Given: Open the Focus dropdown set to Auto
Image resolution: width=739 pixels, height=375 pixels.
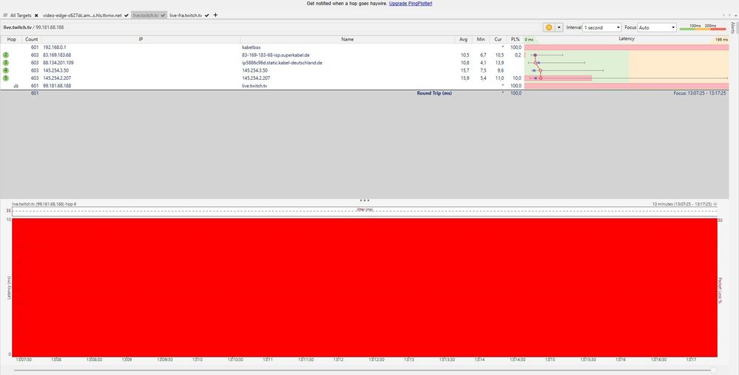Looking at the screenshot, I should click(657, 27).
